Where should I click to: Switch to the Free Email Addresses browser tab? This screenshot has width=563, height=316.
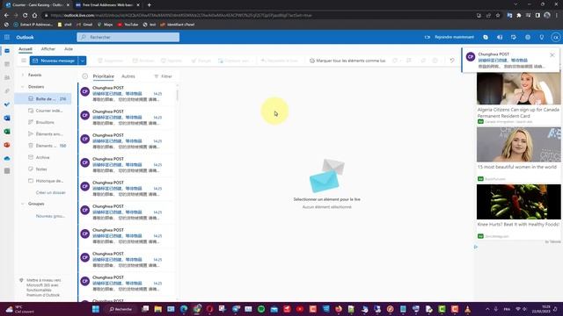coord(107,5)
